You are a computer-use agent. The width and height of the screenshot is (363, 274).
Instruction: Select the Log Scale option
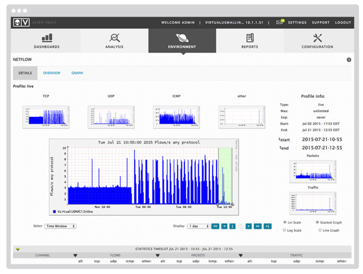click(x=285, y=230)
